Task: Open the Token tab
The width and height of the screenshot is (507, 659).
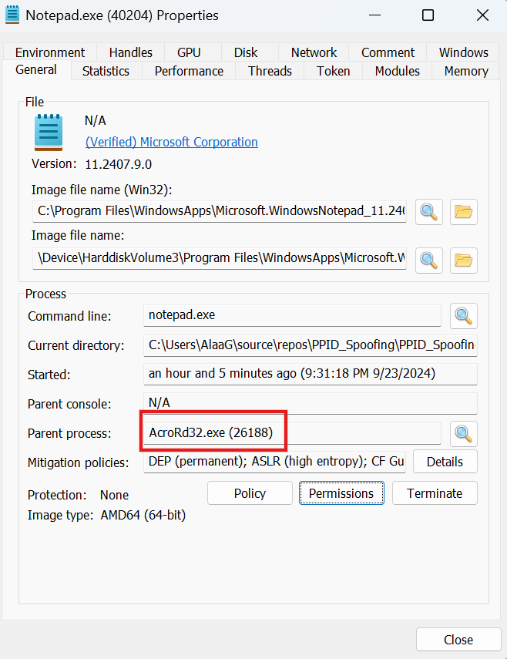Action: point(333,71)
